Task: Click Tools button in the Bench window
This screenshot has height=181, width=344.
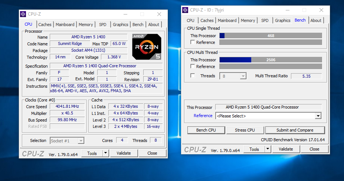Action: coord(254,149)
